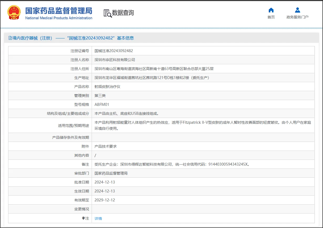Screen dimensions: 323x228
Task: Click the document icon before 境内医疗器械（注册）
Action: point(9,38)
